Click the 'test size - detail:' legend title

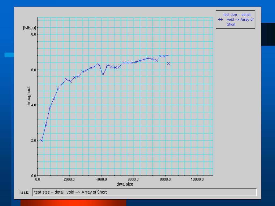click(237, 15)
